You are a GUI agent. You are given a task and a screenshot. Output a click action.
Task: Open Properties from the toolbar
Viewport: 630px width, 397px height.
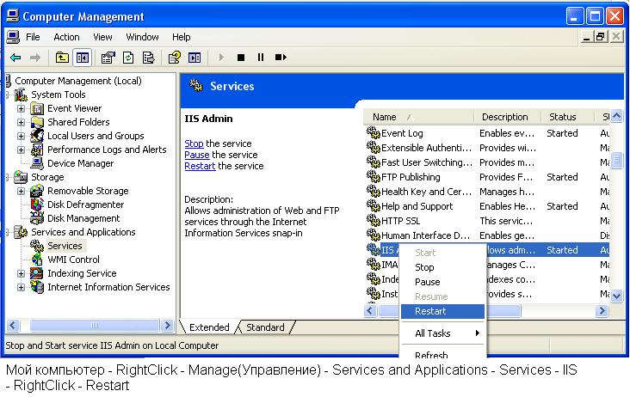pyautogui.click(x=108, y=58)
